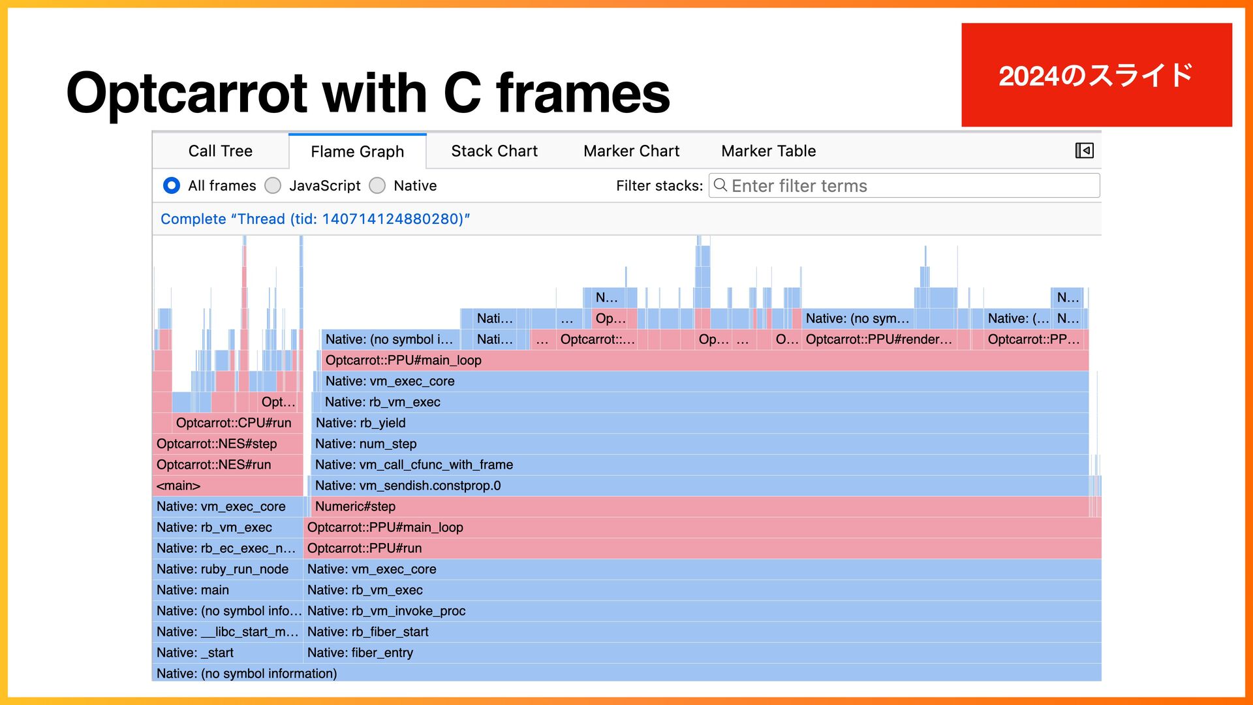Click the search magnifier icon
The image size is (1253, 705).
tap(720, 185)
